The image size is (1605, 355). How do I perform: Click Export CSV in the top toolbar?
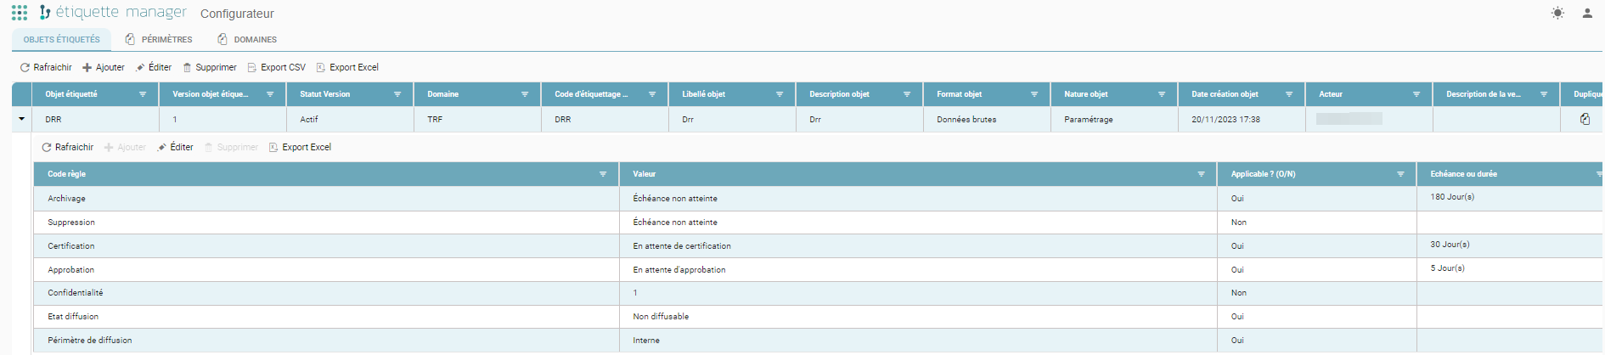(x=276, y=67)
